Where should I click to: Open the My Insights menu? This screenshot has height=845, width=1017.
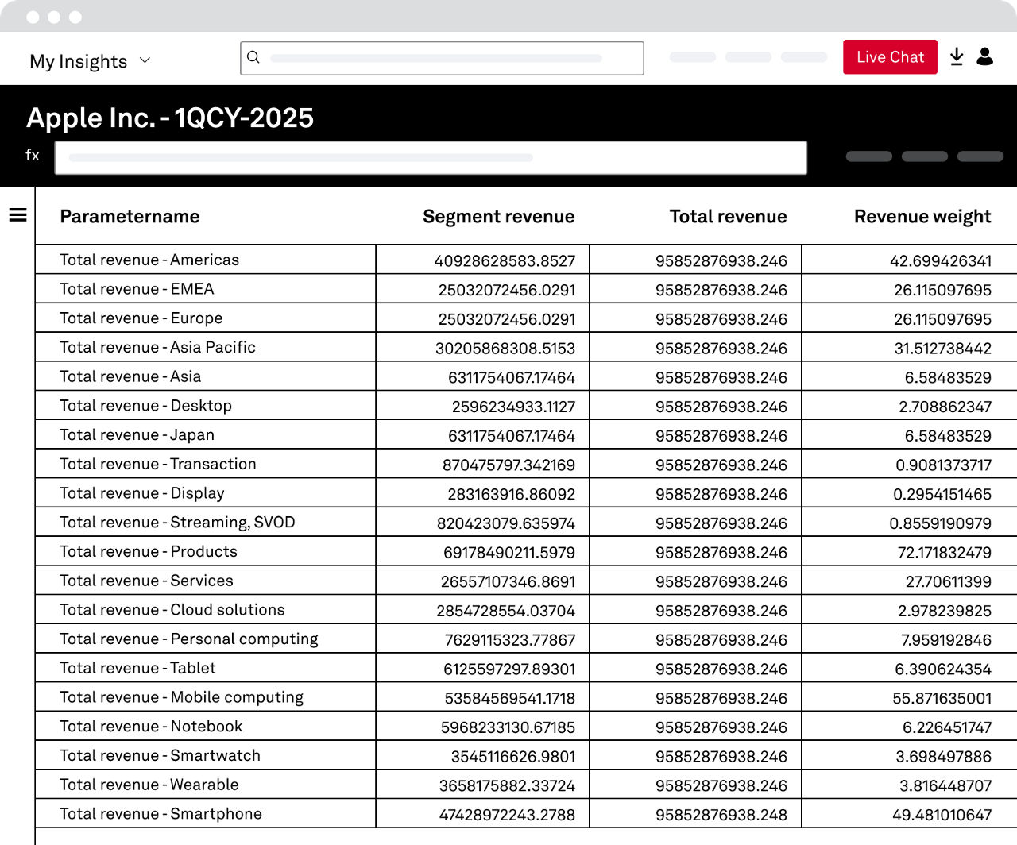(90, 61)
